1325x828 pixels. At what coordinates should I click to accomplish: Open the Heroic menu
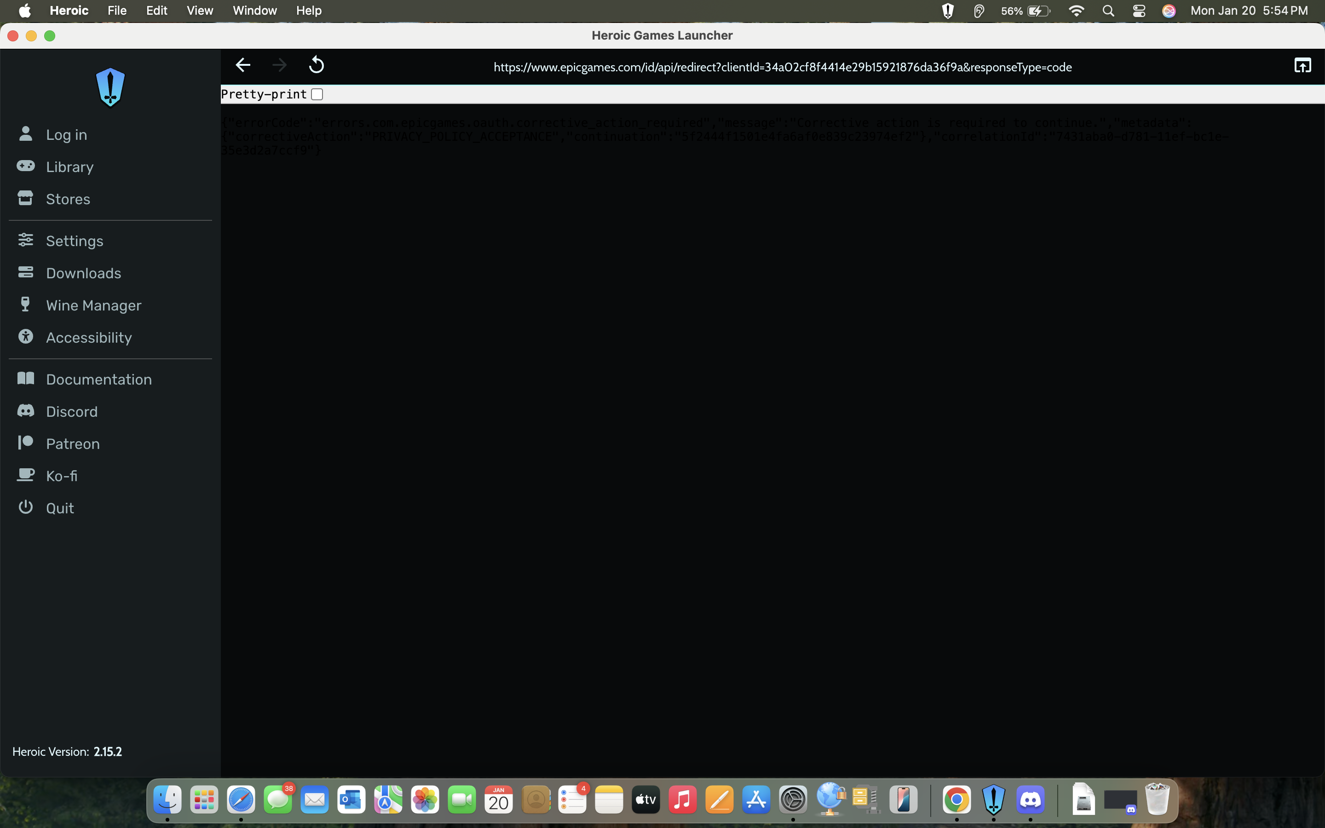point(69,11)
